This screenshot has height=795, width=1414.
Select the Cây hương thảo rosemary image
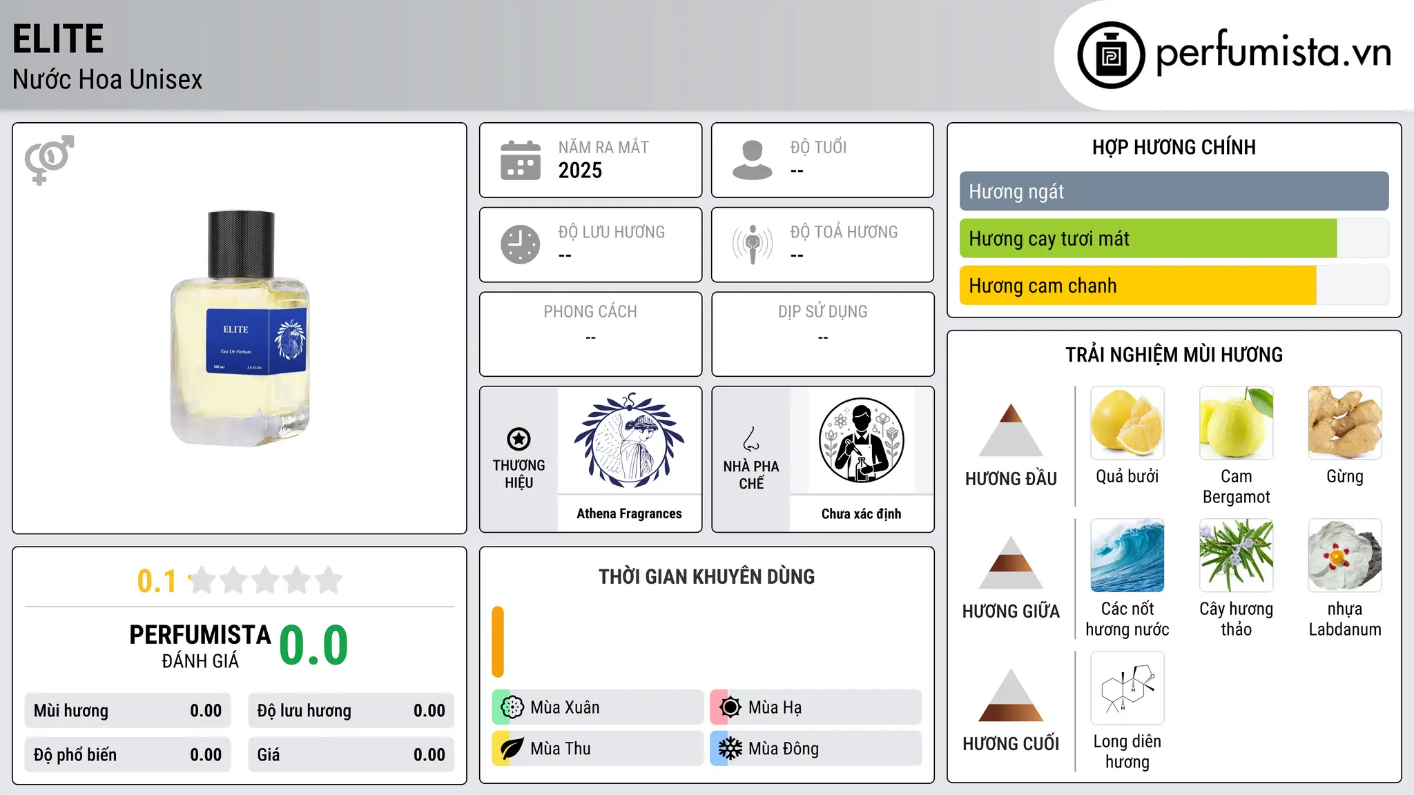(1237, 556)
